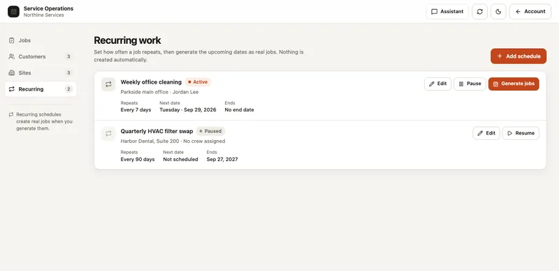Screen dimensions: 559x271
Task: Toggle dark mode with the moon icon
Action: pyautogui.click(x=498, y=11)
